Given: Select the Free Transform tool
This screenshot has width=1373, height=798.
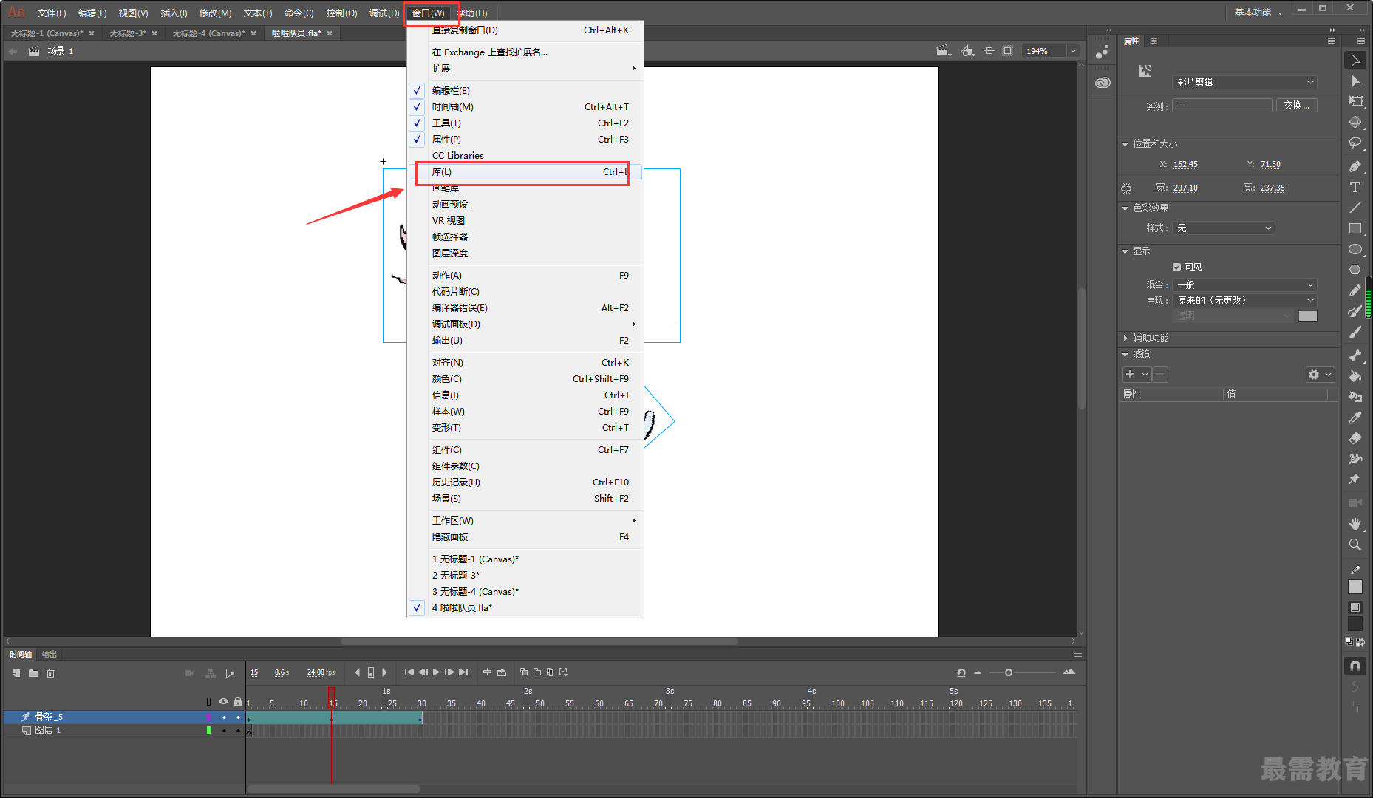Looking at the screenshot, I should click(x=1355, y=102).
